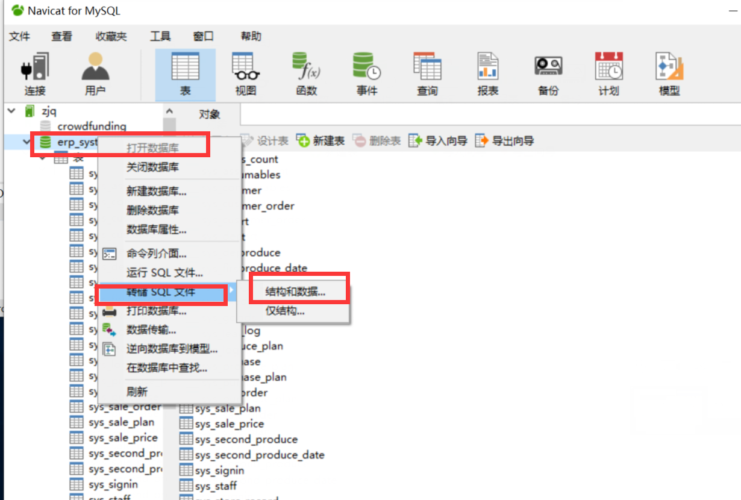This screenshot has height=500, width=741.
Task: Select sys_signin in the left tree
Action: (x=113, y=484)
